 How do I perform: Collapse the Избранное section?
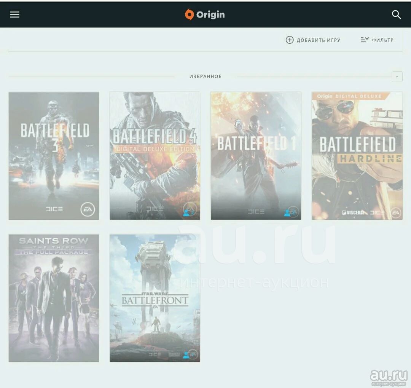click(x=397, y=77)
